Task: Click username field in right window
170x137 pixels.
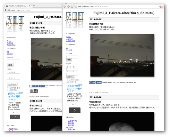Action: pos(72,69)
